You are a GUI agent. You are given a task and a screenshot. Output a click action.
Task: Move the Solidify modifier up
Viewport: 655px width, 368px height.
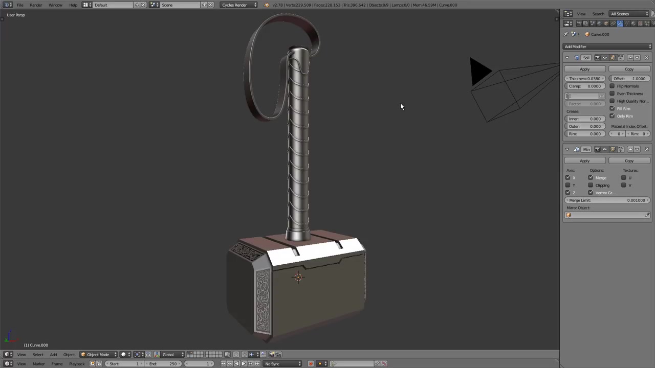pyautogui.click(x=630, y=58)
